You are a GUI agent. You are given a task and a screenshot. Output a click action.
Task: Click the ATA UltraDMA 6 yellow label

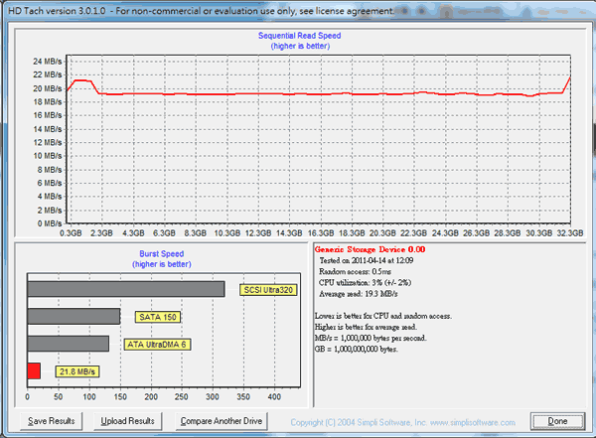(x=159, y=344)
